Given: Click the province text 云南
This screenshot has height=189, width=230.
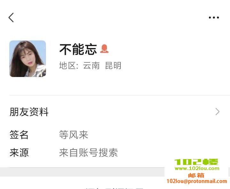Looking at the screenshot, I should click(91, 66).
